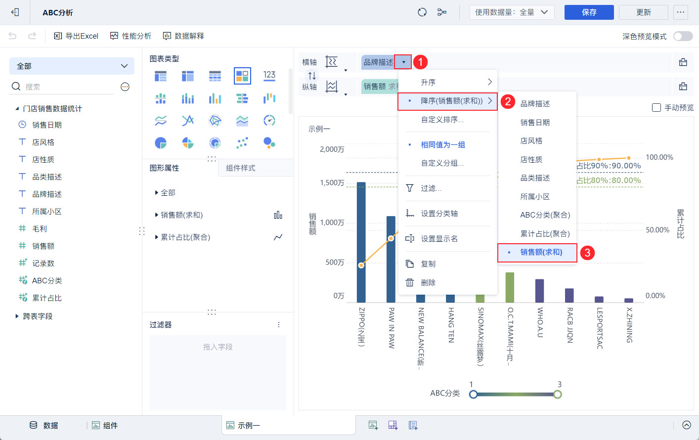The width and height of the screenshot is (699, 440).
Task: Collapse the 门店销售数据统计 tree node
Action: click(x=17, y=109)
